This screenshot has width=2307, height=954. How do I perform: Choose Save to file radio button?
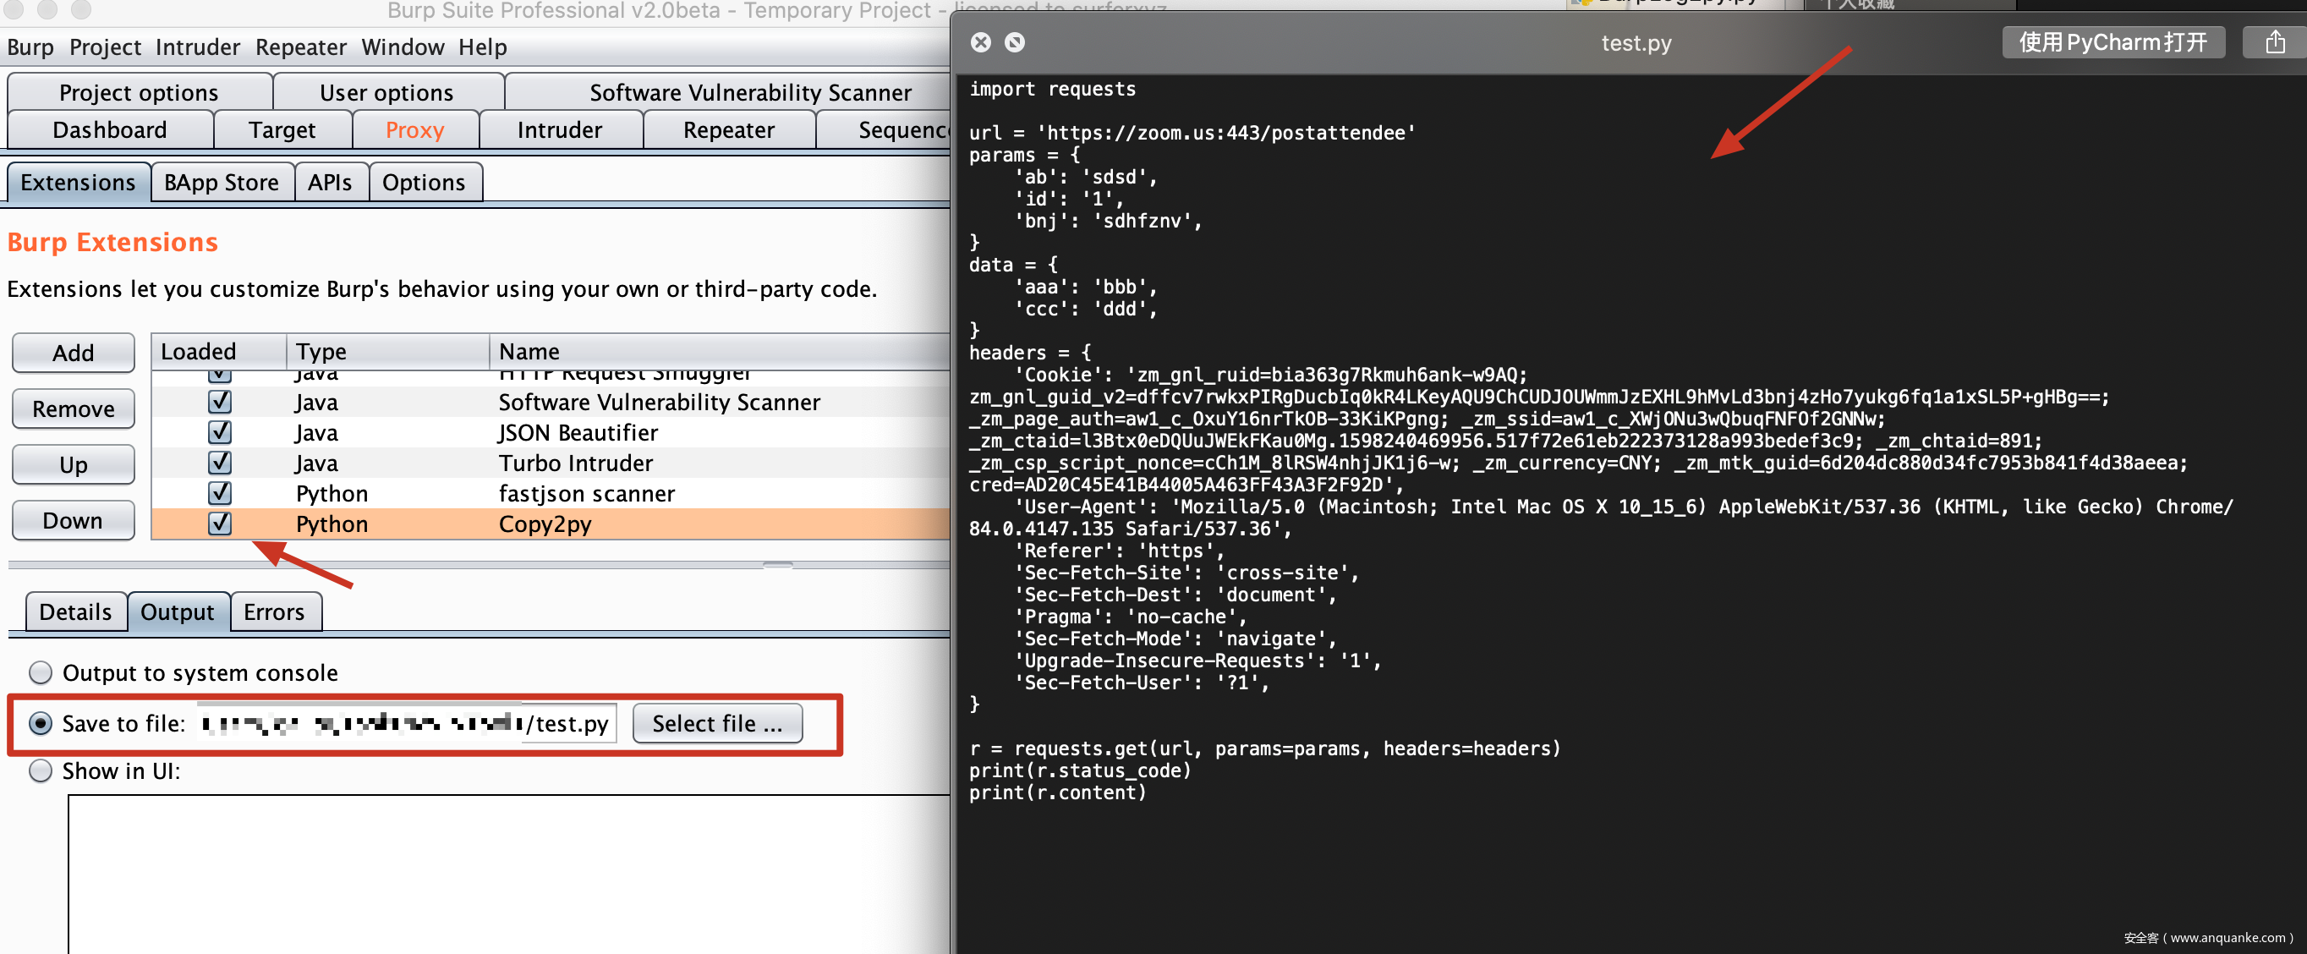pyautogui.click(x=41, y=723)
